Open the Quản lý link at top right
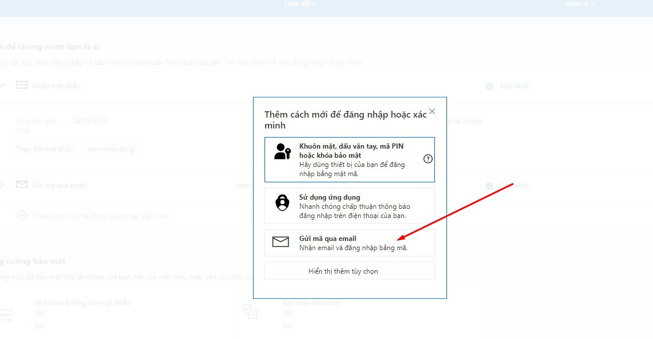Image resolution: width=653 pixels, height=339 pixels. tap(580, 3)
